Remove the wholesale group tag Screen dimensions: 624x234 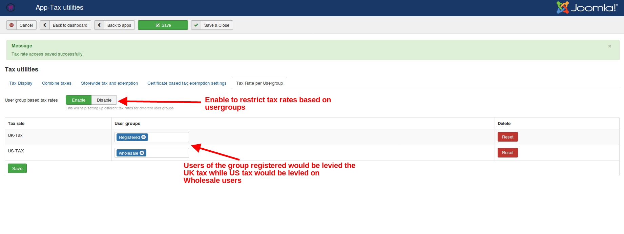point(142,153)
